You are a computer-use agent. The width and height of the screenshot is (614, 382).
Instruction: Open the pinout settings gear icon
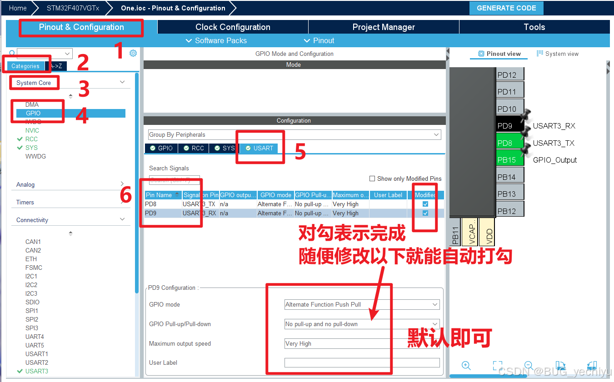[133, 53]
